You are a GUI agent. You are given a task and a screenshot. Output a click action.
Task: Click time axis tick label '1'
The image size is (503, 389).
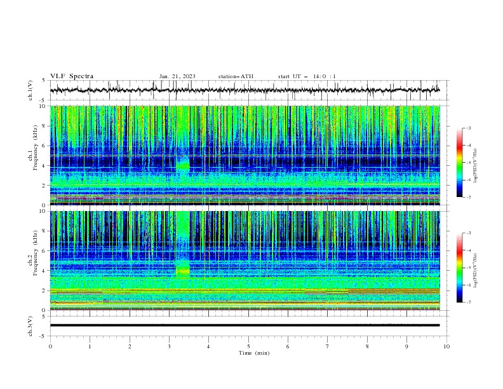[90, 346]
